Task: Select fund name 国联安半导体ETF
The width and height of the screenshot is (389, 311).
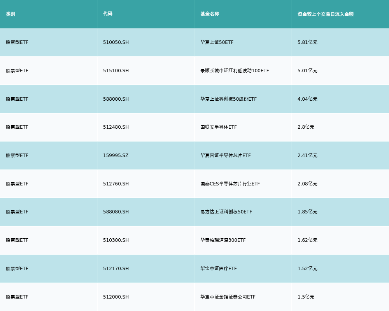Action: pyautogui.click(x=219, y=127)
